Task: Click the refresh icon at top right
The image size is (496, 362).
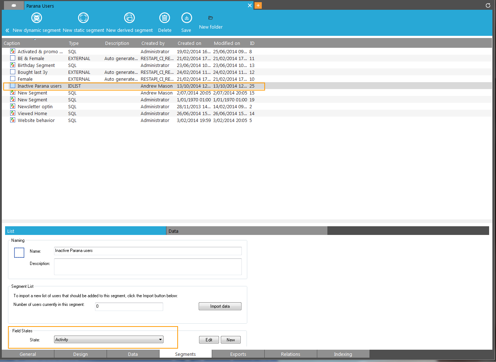Action: (x=488, y=5)
